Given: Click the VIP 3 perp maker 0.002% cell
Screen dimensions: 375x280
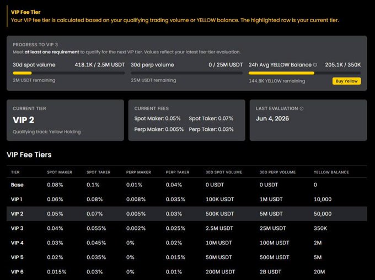Looking at the screenshot, I should click(136, 228).
